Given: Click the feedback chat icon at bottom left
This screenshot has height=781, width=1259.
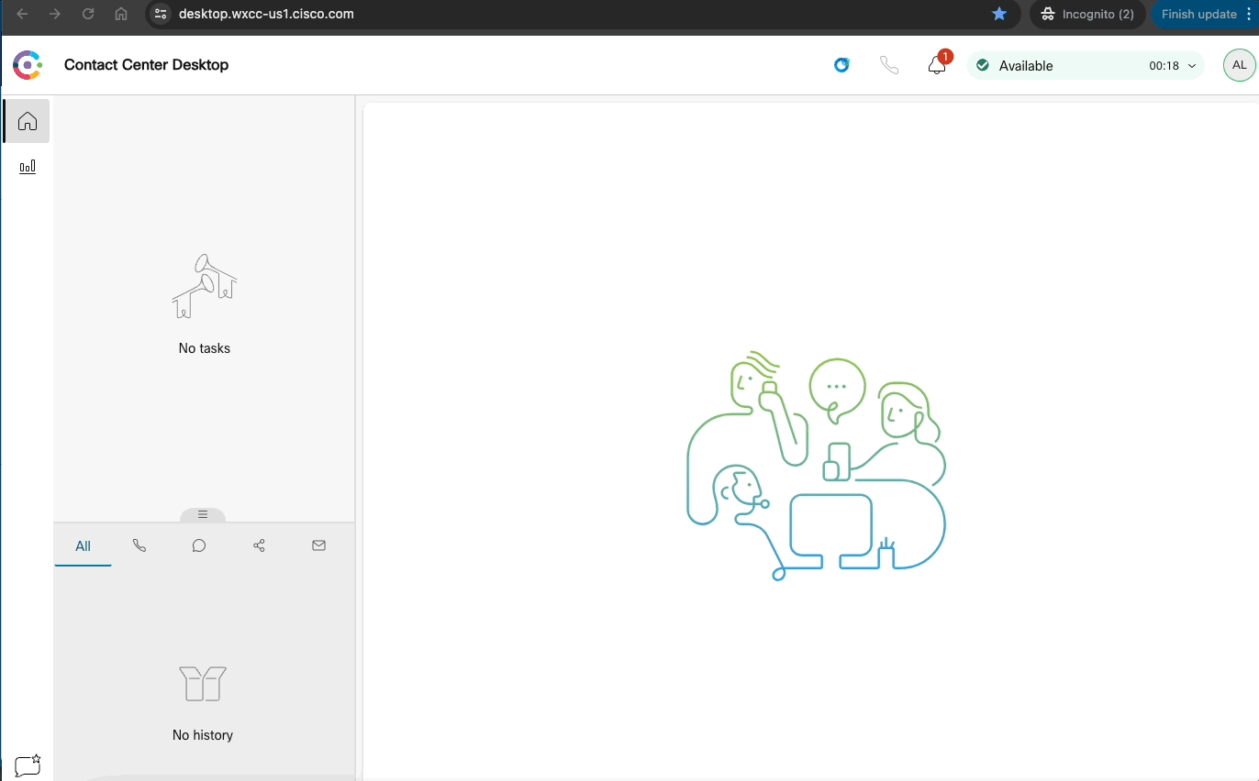Looking at the screenshot, I should 28,765.
